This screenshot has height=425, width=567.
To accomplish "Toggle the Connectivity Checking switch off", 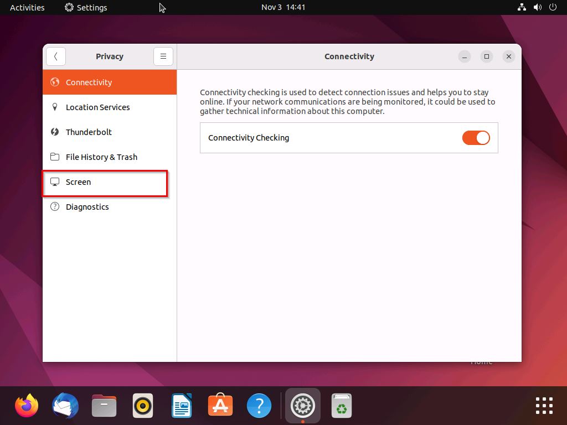I will tap(476, 137).
